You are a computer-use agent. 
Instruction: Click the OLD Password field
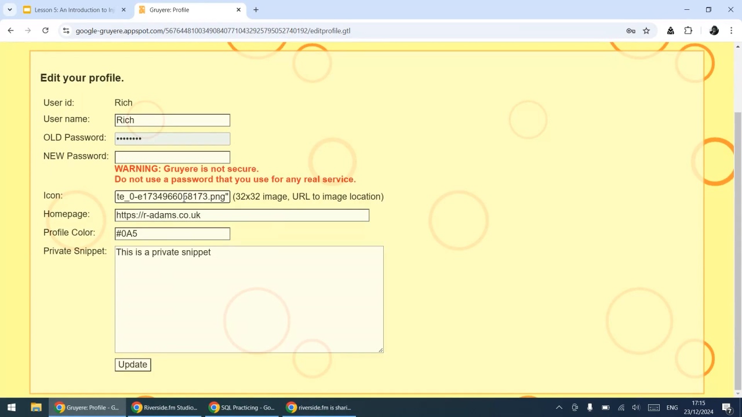coord(172,138)
